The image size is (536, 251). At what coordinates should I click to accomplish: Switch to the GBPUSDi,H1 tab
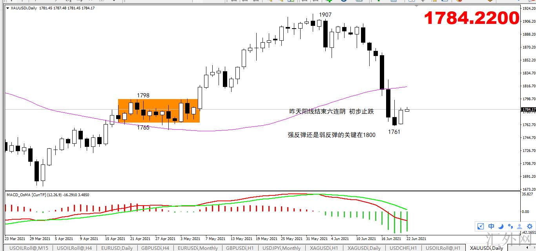[240, 248]
